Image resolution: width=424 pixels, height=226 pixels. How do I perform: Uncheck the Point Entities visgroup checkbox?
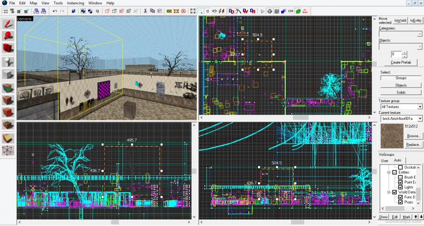pyautogui.click(x=401, y=182)
